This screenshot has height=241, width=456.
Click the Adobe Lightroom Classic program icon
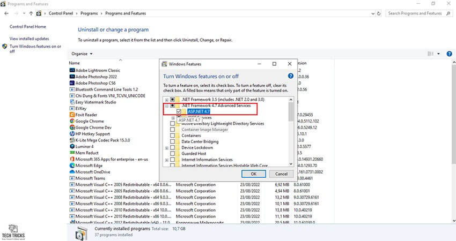pyautogui.click(x=72, y=70)
